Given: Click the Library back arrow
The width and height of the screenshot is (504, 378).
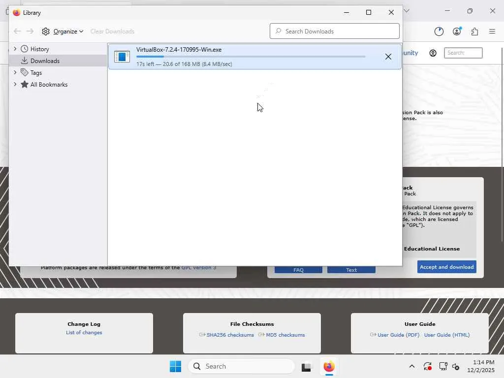Looking at the screenshot, I should pyautogui.click(x=17, y=31).
